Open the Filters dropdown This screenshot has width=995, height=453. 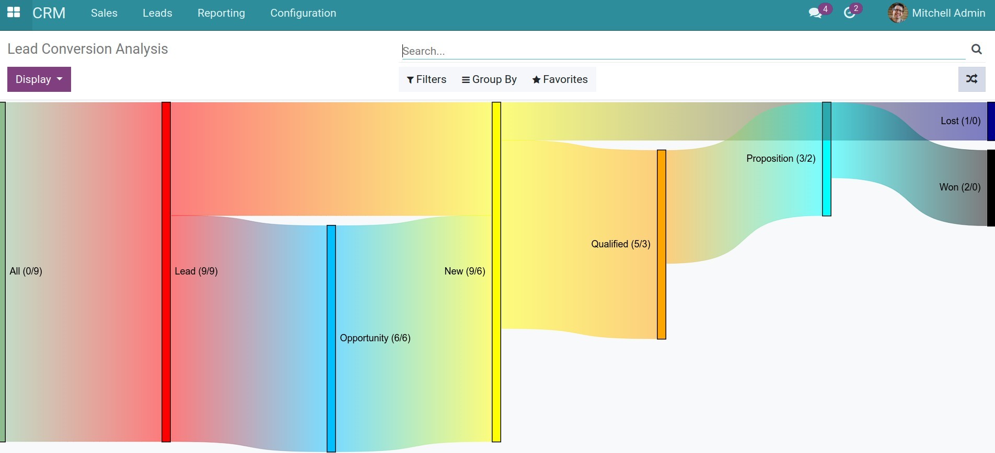(426, 79)
